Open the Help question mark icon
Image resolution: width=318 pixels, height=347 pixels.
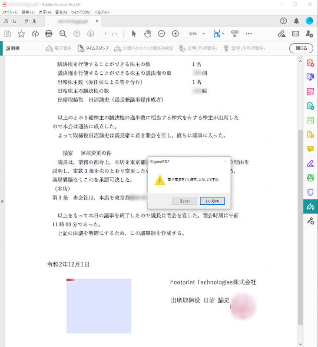pyautogui.click(x=283, y=21)
